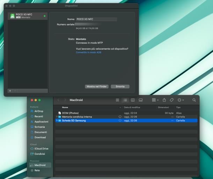The width and height of the screenshot is (213, 179).
Task: Switch Finder to gallery view
Action: coord(141,100)
